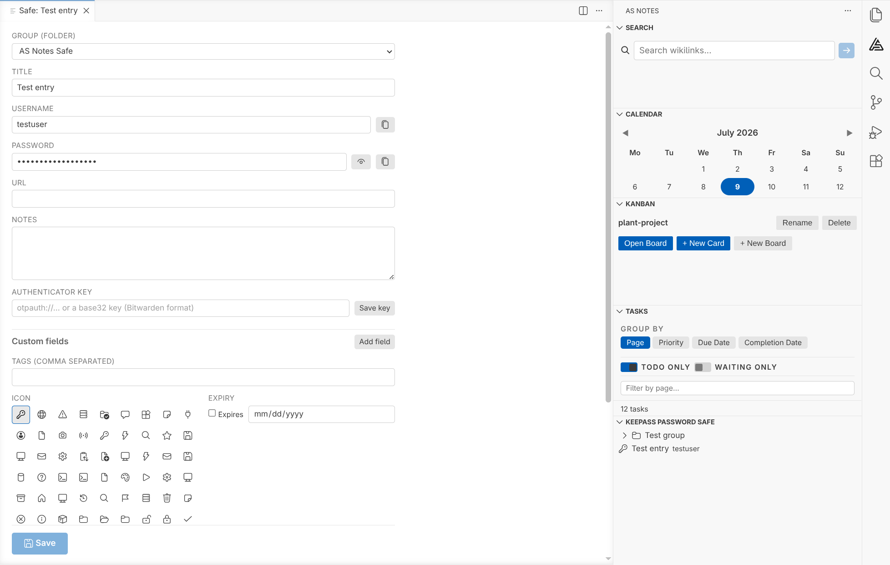Select the file with plus badge icon
The height and width of the screenshot is (565, 890).
pos(104,456)
